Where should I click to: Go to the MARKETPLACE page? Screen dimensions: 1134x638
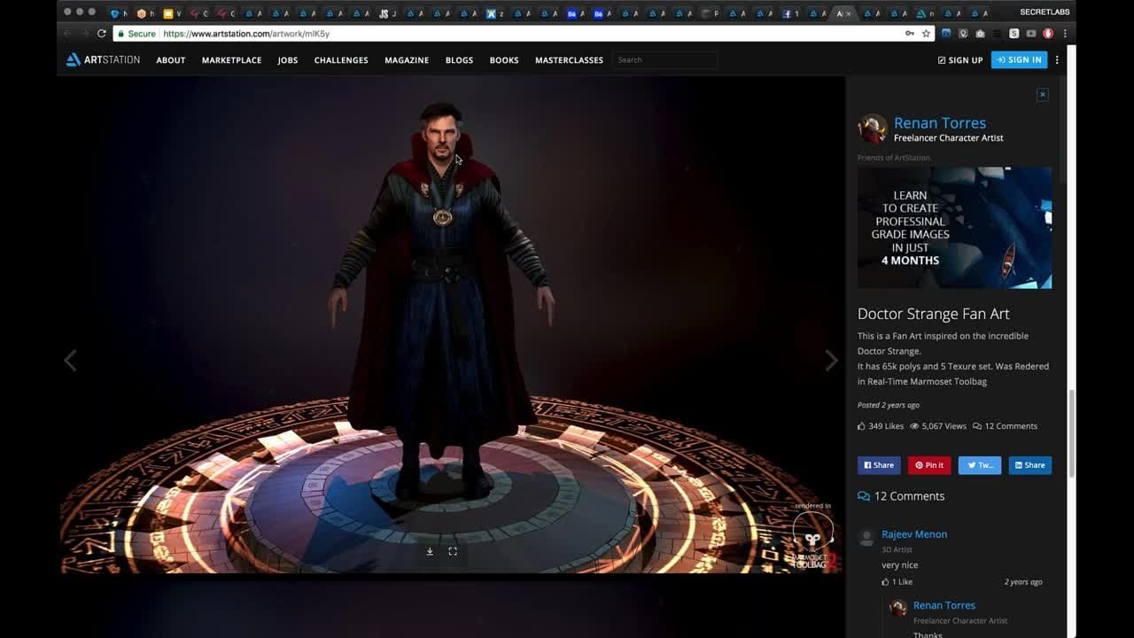[231, 60]
